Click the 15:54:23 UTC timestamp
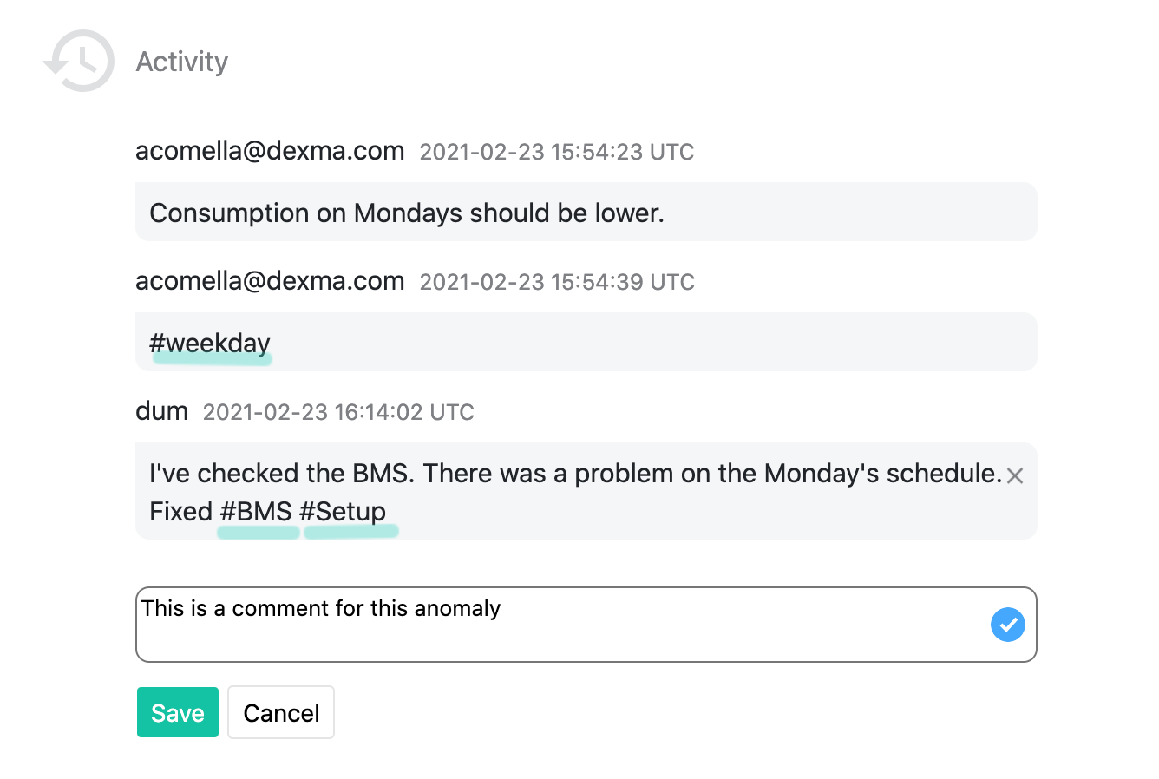 (557, 152)
